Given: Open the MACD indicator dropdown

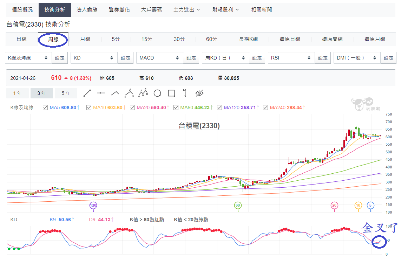Looking at the screenshot, I should (160, 58).
